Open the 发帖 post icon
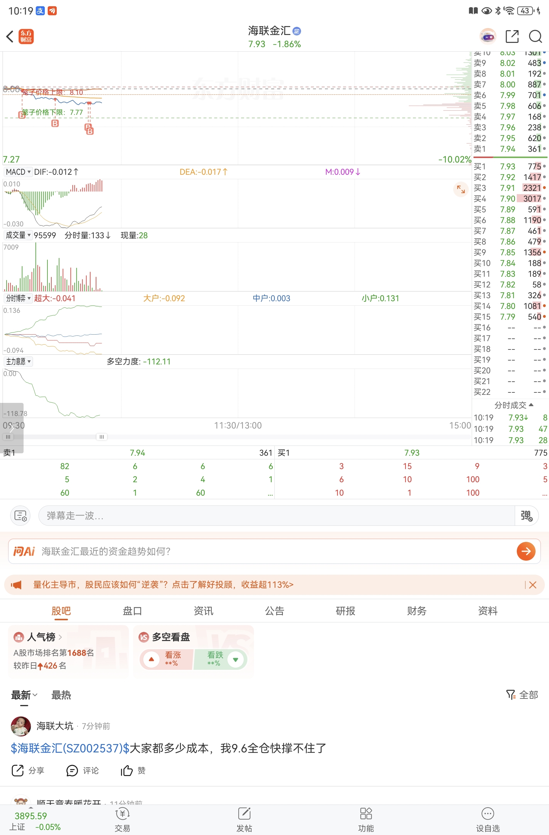 [x=244, y=814]
